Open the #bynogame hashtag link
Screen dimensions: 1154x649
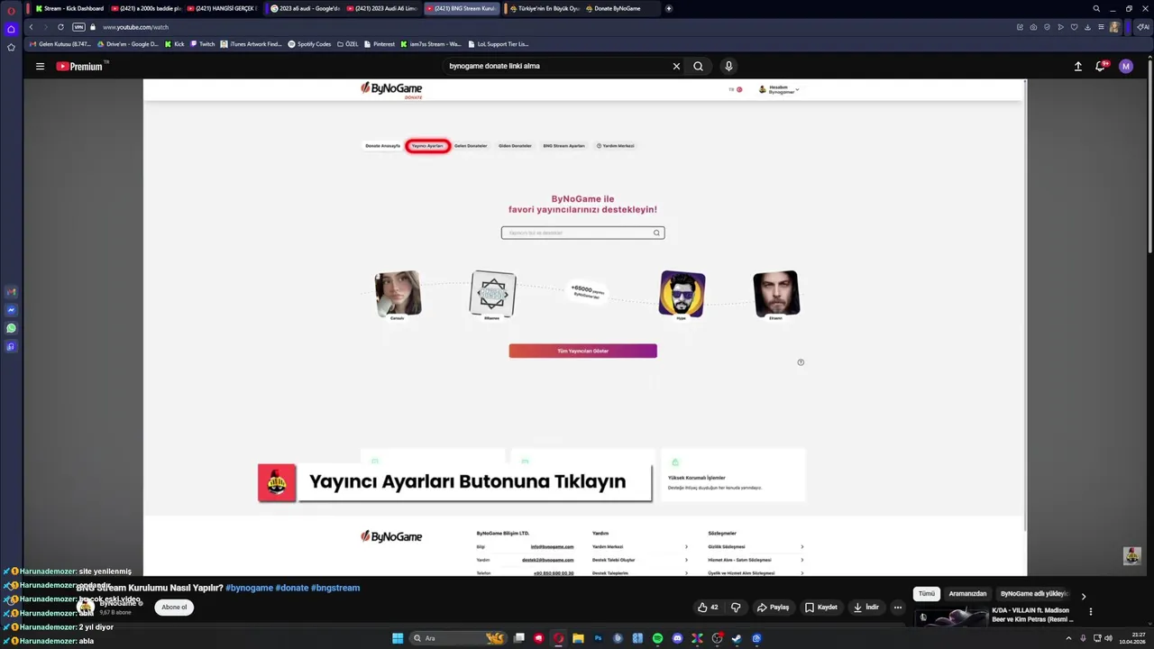[250, 588]
